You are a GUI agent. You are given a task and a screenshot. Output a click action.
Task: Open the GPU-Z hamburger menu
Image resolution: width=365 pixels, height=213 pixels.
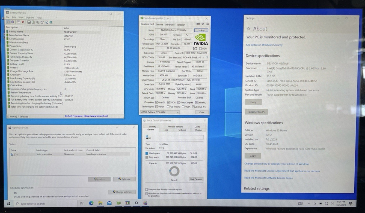(207, 24)
